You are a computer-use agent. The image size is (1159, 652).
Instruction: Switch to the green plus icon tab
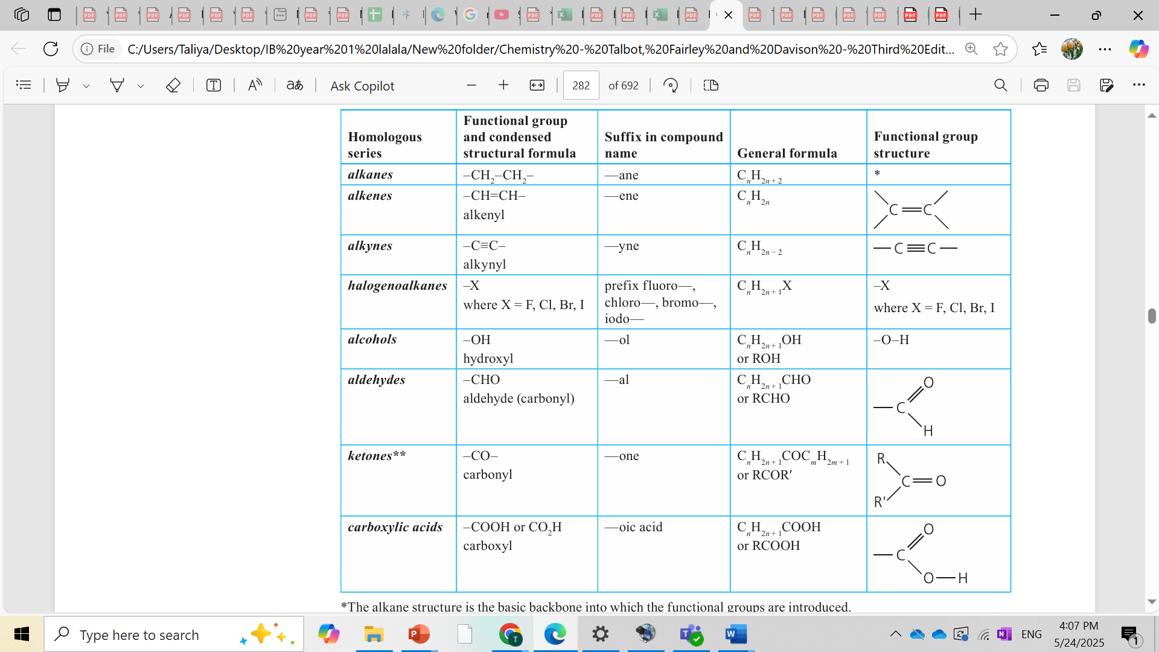(x=375, y=14)
